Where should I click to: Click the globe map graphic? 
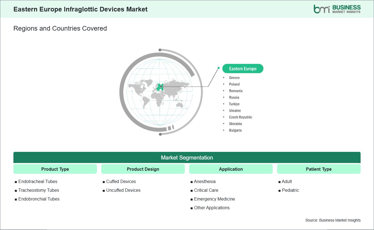click(161, 92)
